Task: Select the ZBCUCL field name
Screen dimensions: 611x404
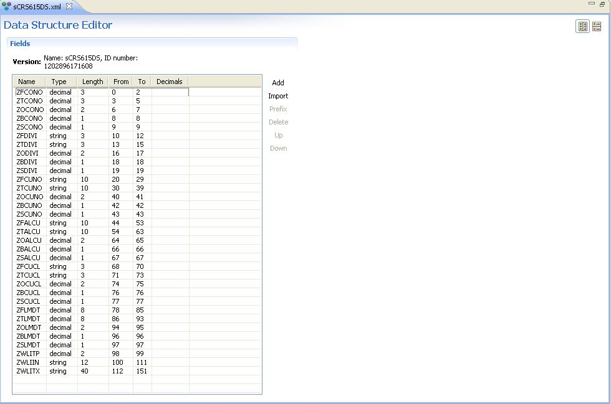Action: [28, 293]
